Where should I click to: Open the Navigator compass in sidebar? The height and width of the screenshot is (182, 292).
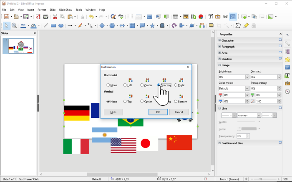(x=287, y=92)
